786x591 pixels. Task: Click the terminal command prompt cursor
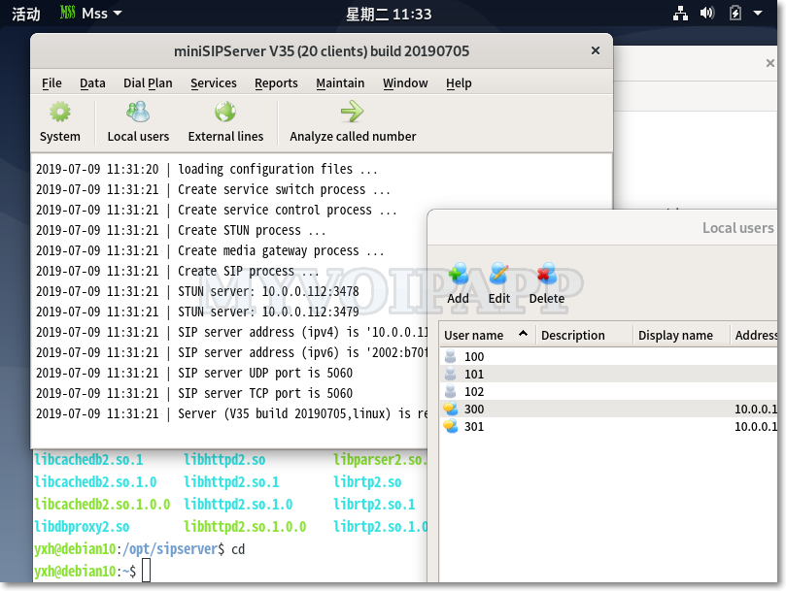coord(146,571)
